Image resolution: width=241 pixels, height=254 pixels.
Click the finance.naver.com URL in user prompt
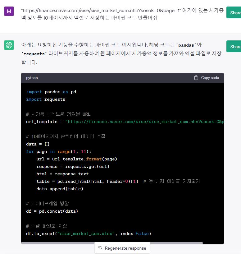[101, 11]
